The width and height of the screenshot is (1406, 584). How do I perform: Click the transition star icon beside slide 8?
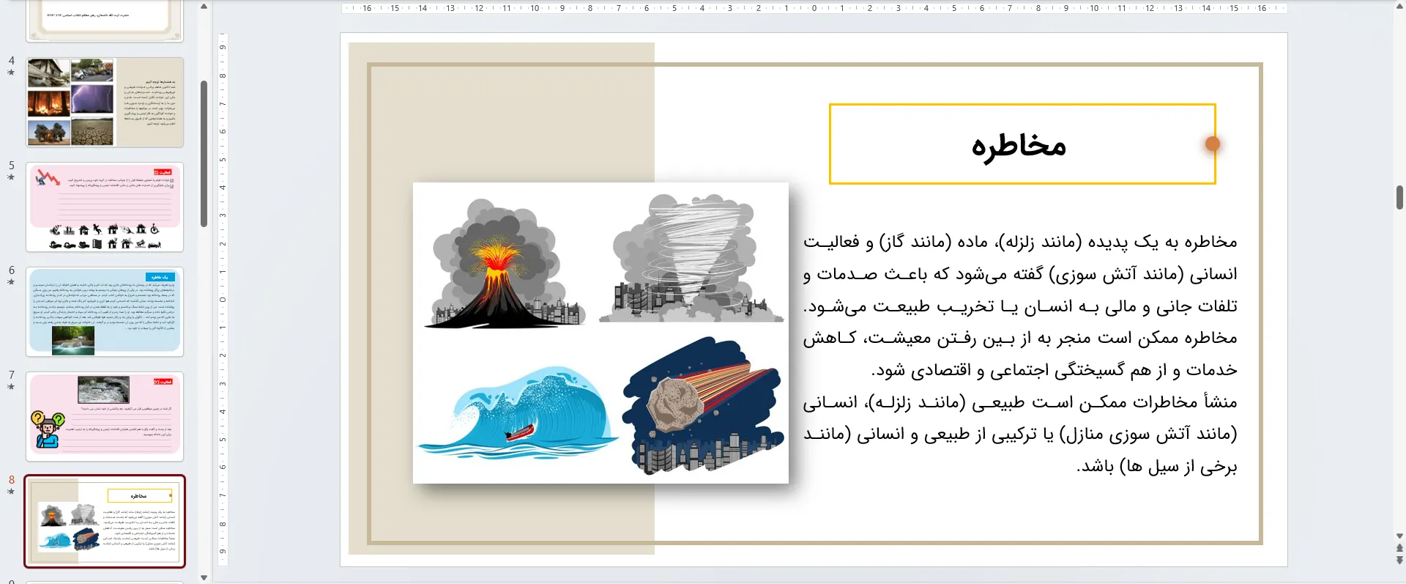coord(11,492)
